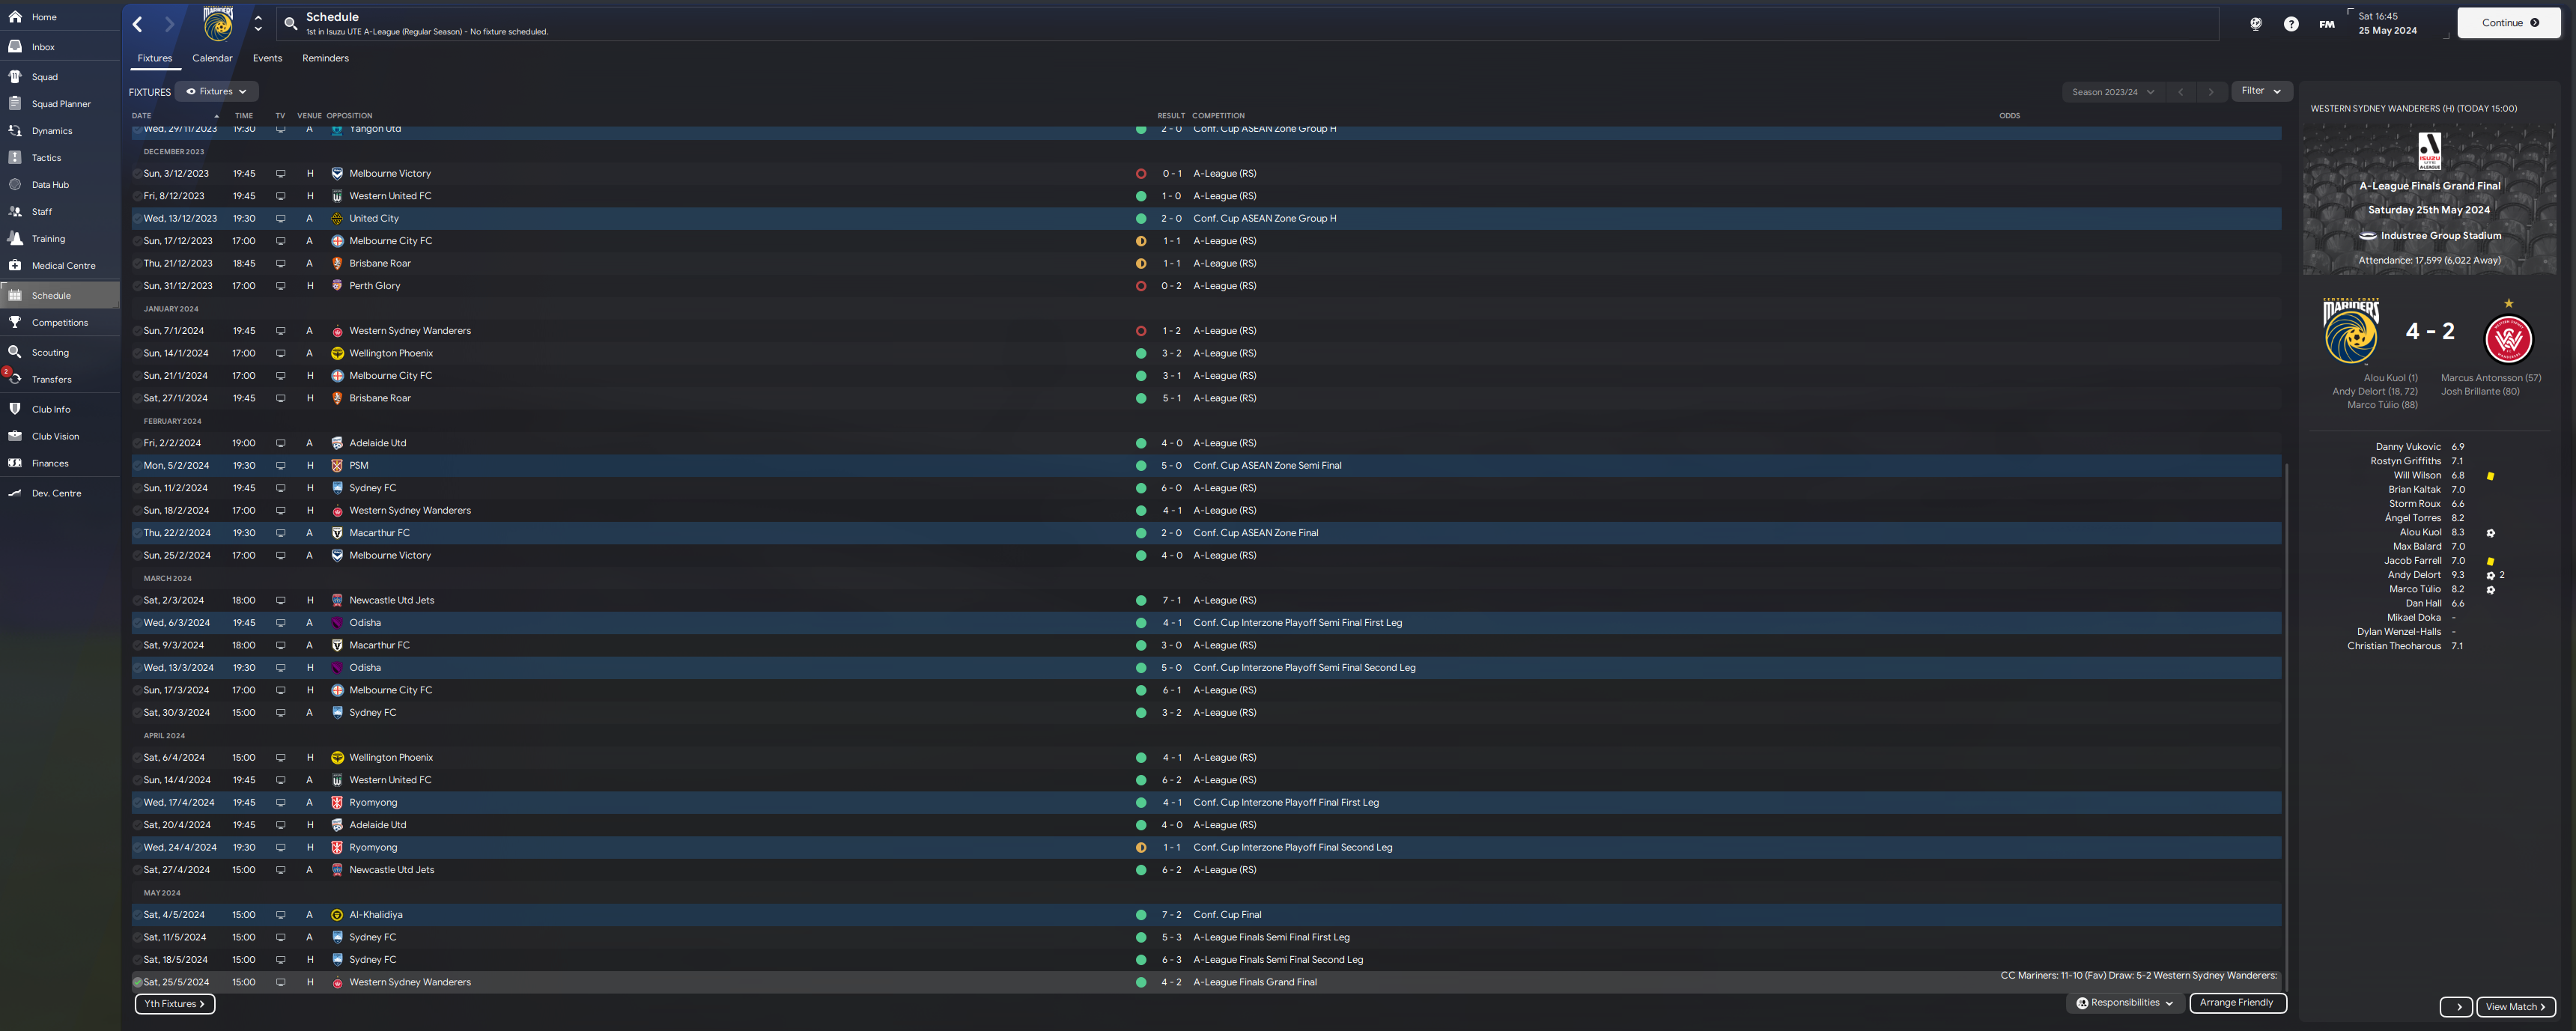This screenshot has height=1031, width=2576.
Task: Tick the Sun, 7/1/2024 row selector
Action: (x=138, y=331)
